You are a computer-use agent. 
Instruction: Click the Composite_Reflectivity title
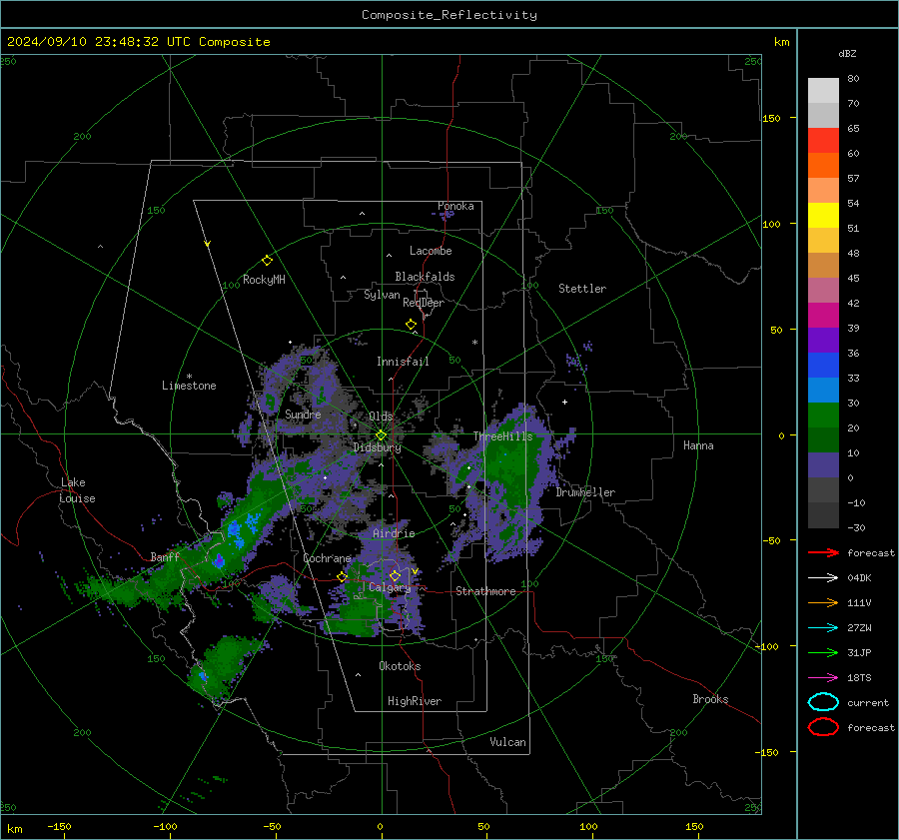(x=449, y=15)
